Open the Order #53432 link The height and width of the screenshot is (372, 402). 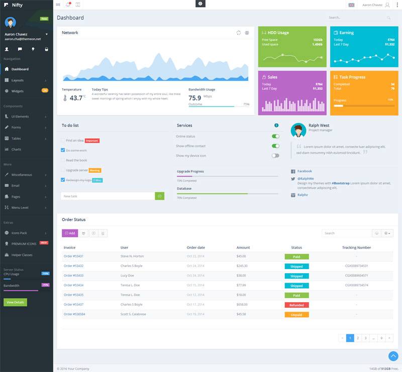[x=73, y=266]
